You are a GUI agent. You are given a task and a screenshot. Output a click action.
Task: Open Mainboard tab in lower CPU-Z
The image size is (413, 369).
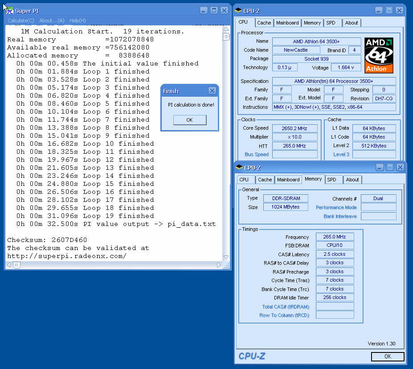288,180
